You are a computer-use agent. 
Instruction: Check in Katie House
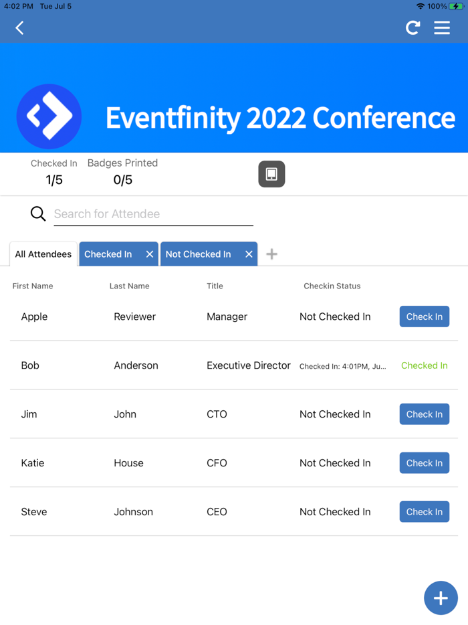[x=424, y=462]
